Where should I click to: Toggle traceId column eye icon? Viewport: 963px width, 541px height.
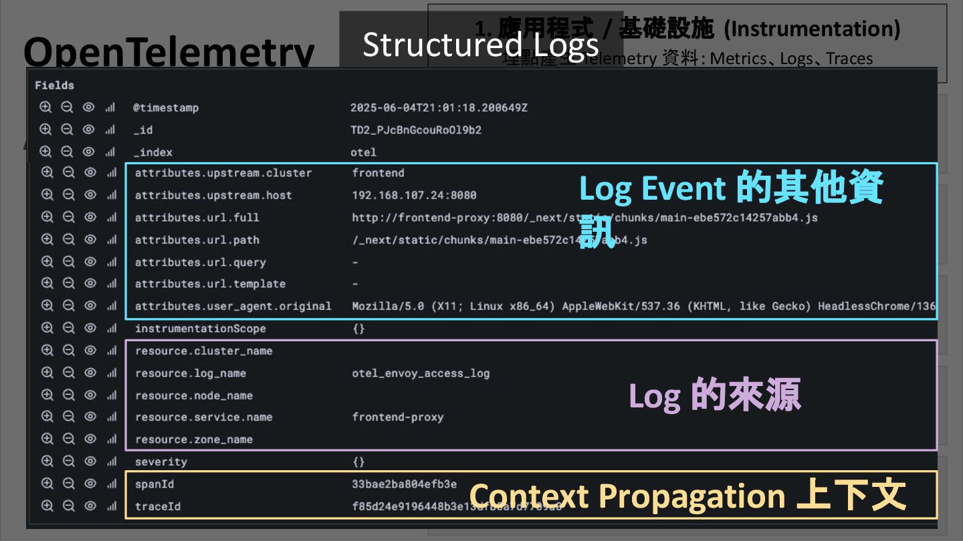90,506
